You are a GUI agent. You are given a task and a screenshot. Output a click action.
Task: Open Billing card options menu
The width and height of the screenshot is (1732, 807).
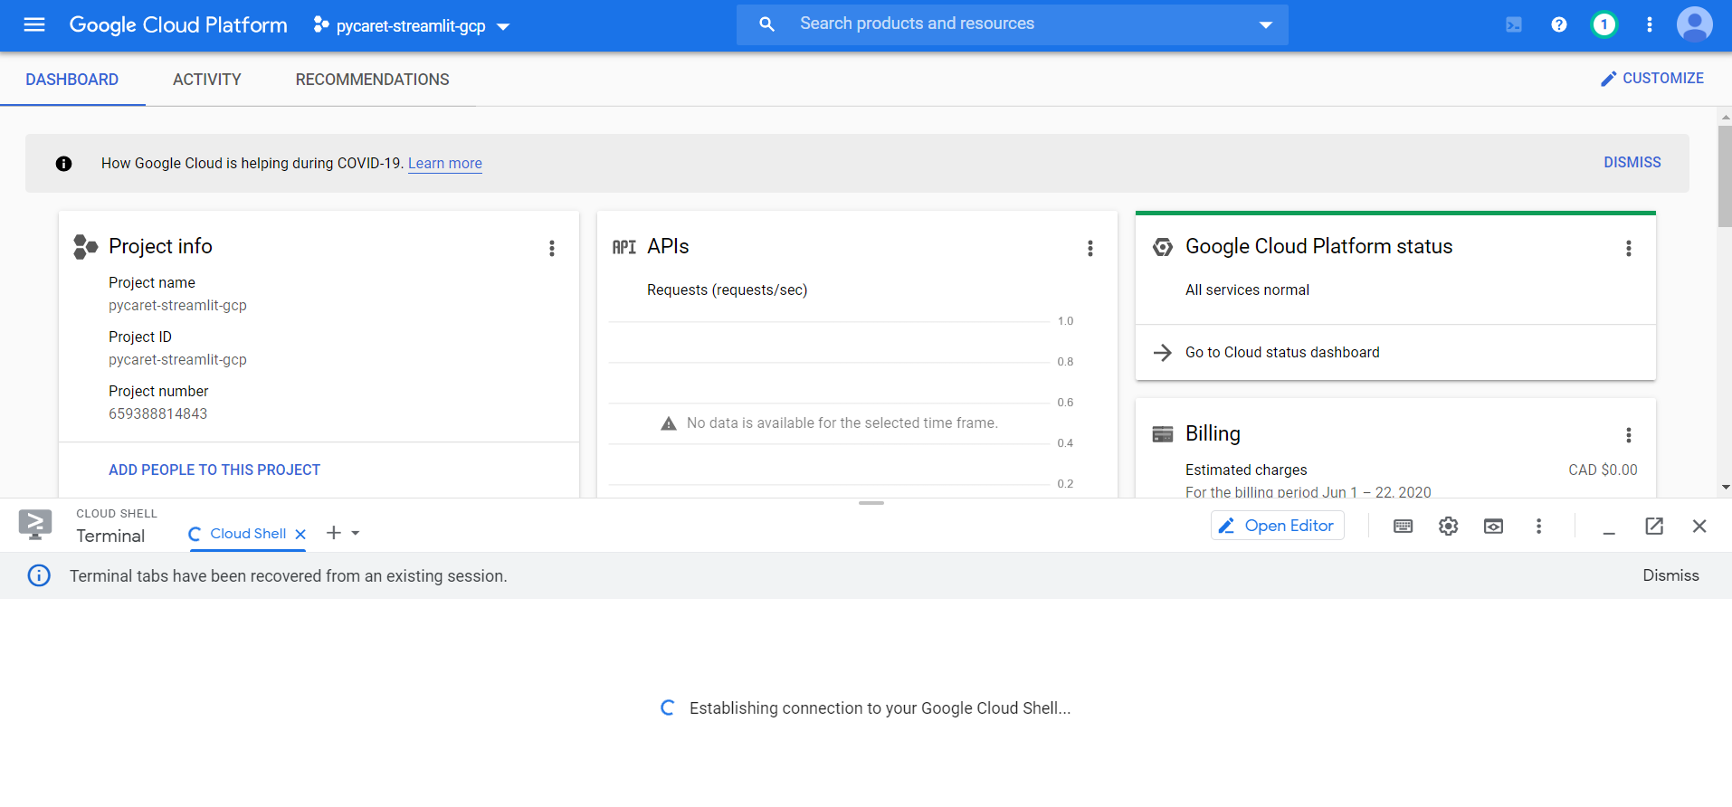coord(1628,435)
